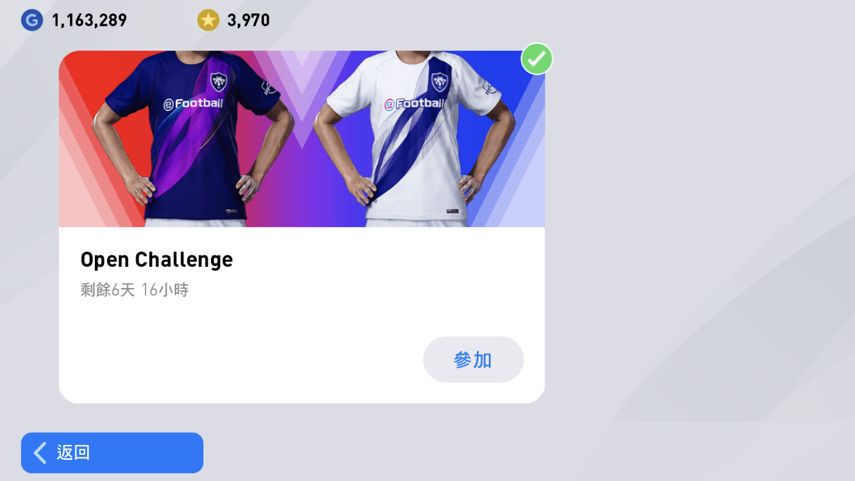Open the navy blue kit player image
This screenshot has height=481, width=855.
tap(192, 139)
